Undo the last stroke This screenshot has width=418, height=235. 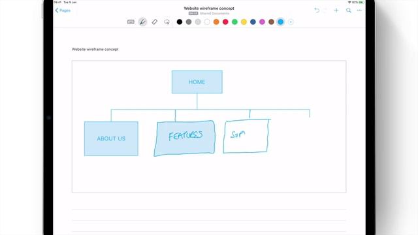[x=317, y=10]
